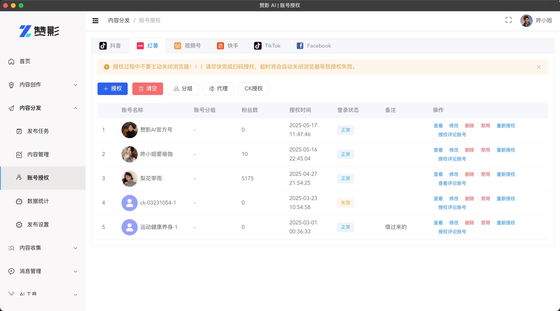Screen dimensions: 560x311
Task: Click the 梨花带雨 account avatar
Action: (x=129, y=179)
